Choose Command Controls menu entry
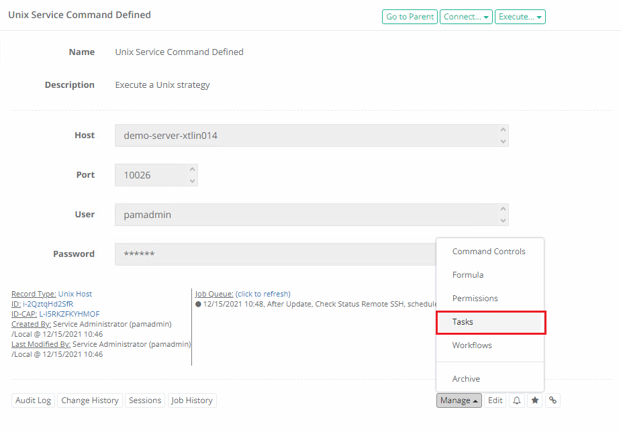621x432 pixels. [489, 252]
